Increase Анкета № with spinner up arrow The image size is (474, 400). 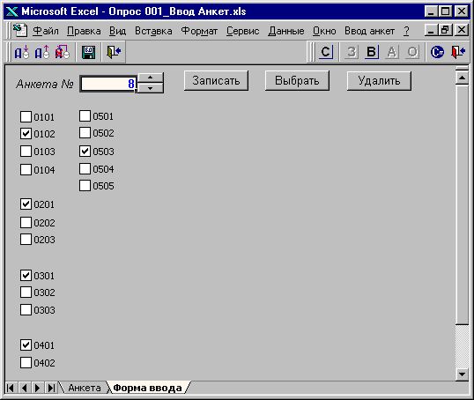[x=151, y=78]
